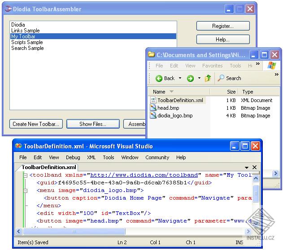Click the green Back arrow icon in Explorer
The image size is (283, 250).
[x=159, y=78]
